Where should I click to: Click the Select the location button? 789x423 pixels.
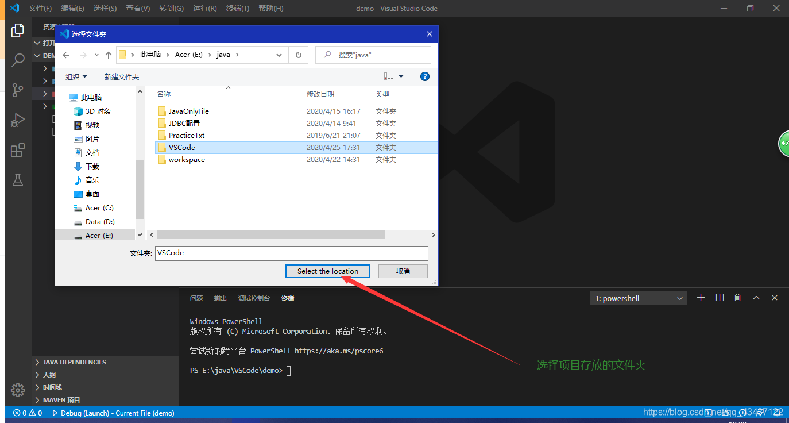tap(328, 271)
